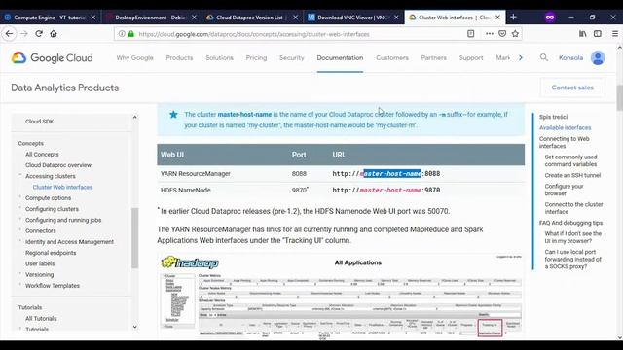623x350 pixels.
Task: Reload the current page
Action: coord(39,34)
